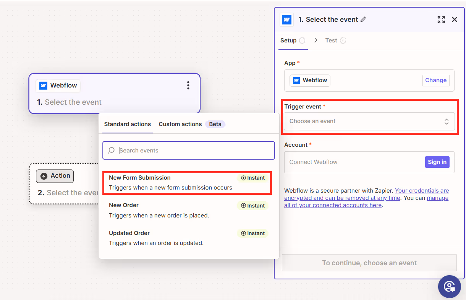
Task: Select the step 2 Action card
Action: (x=64, y=184)
